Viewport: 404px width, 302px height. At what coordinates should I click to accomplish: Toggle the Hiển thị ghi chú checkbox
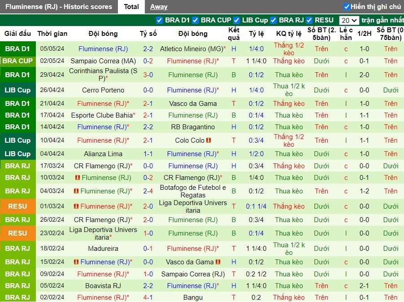click(x=347, y=7)
